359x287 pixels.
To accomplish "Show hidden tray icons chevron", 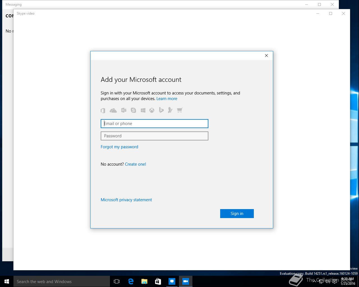I will coord(314,281).
